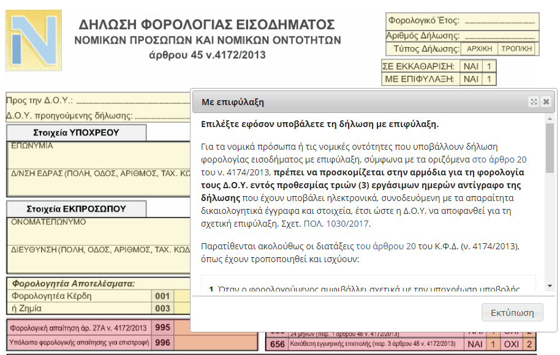The width and height of the screenshot is (560, 355).
Task: Click the 'Κατάθεση εγγυητικής επιστολής' description in row 656
Action: 373,344
